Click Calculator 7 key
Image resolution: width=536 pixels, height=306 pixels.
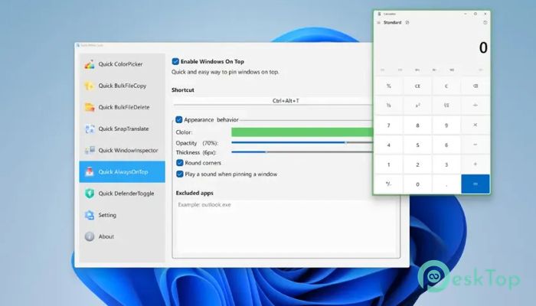pyautogui.click(x=389, y=125)
